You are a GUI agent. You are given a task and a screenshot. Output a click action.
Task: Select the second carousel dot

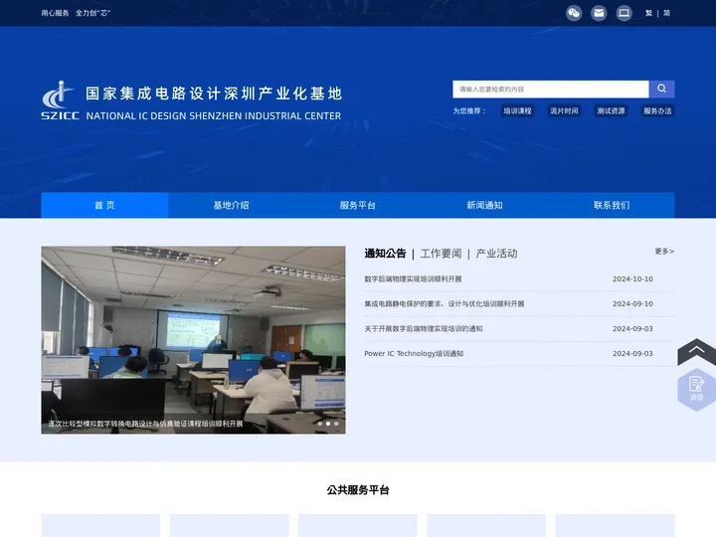(x=328, y=424)
